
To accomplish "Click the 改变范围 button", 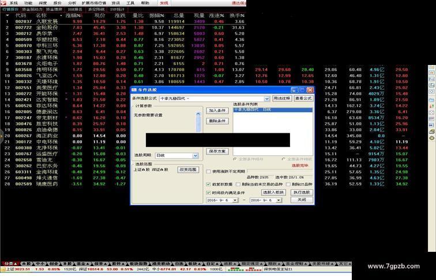I will (x=188, y=170).
